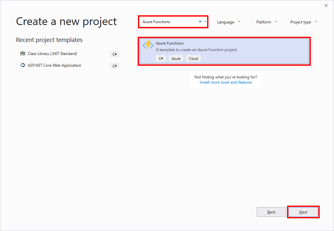Click the ASP.NET Core Web Application icon

tap(23, 65)
